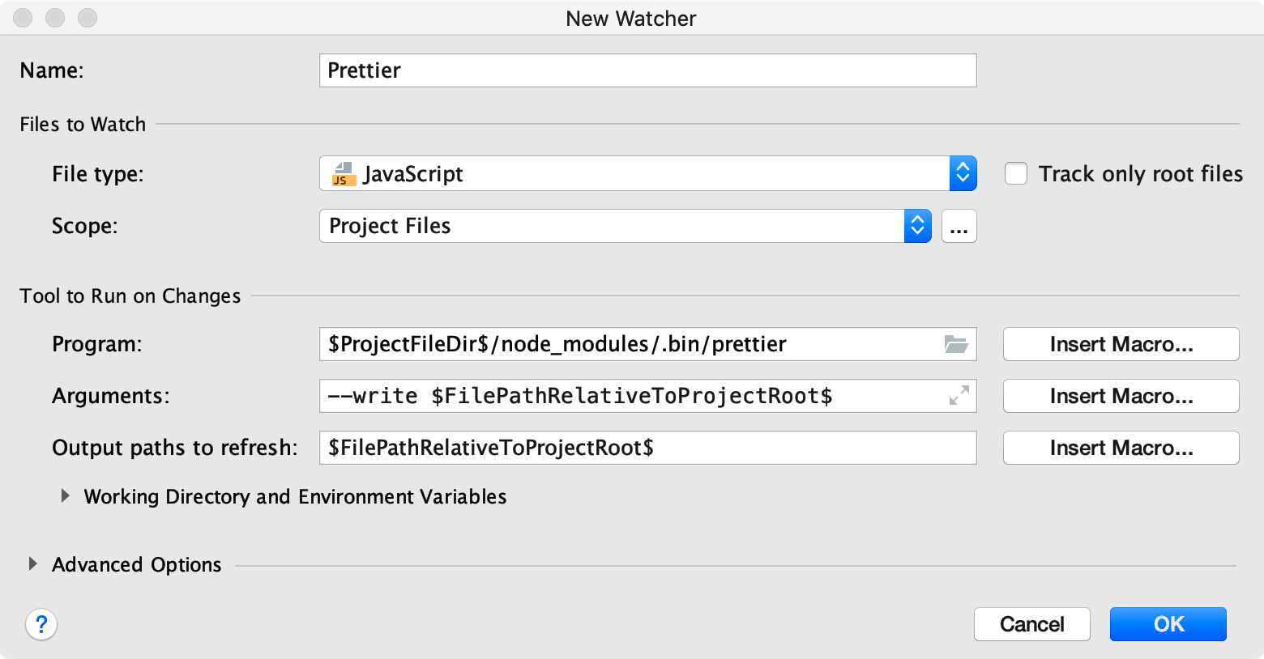
Task: Expand the Advanced Options section
Action: [32, 564]
